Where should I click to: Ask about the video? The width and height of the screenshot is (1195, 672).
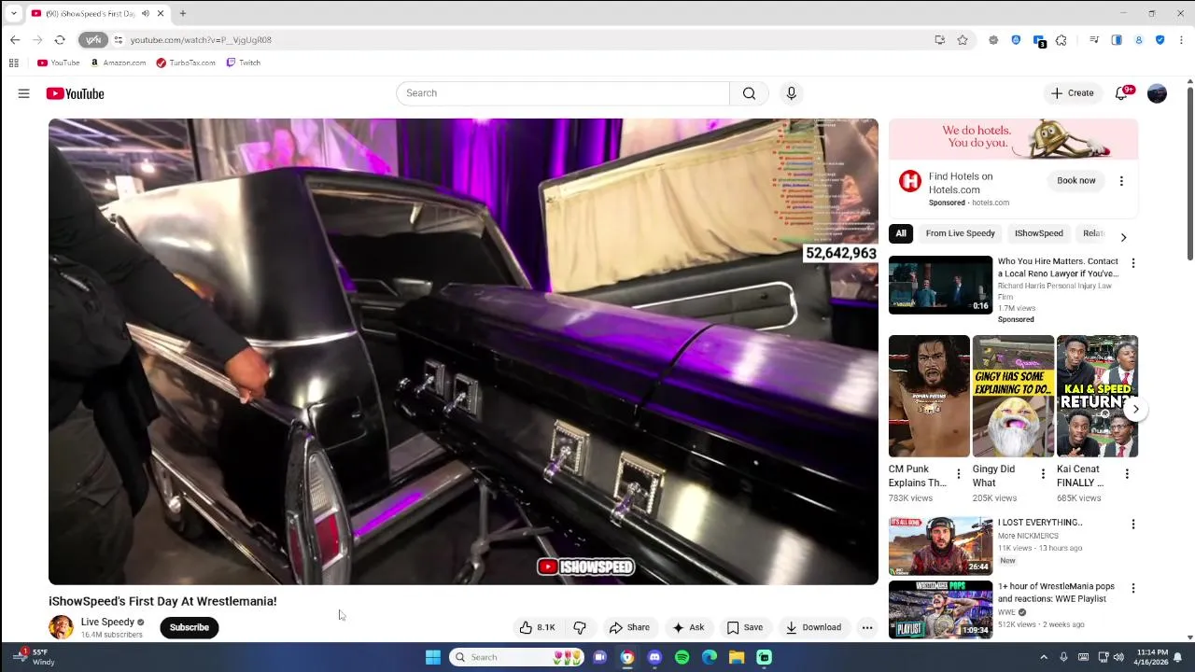688,627
